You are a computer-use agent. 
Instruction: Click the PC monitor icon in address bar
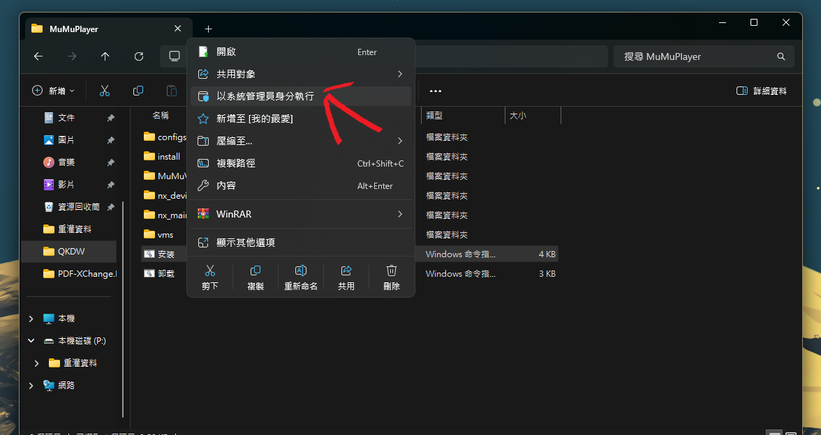coord(175,56)
